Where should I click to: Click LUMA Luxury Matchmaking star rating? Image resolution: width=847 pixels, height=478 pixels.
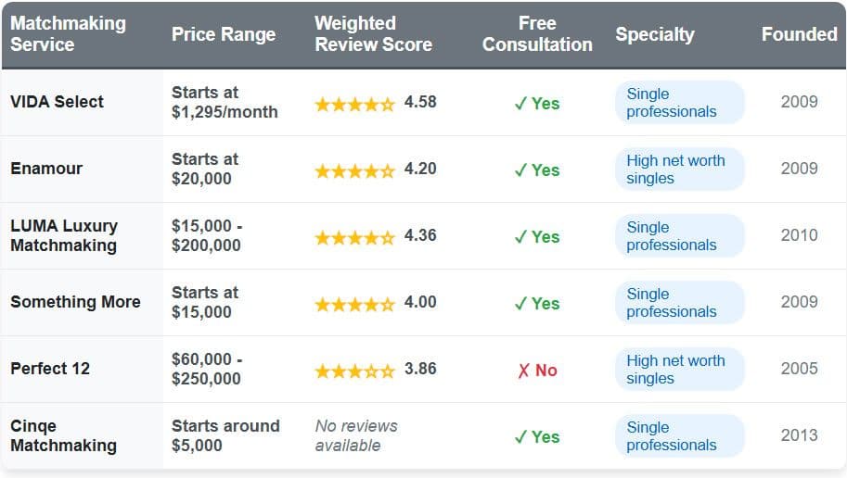[355, 237]
